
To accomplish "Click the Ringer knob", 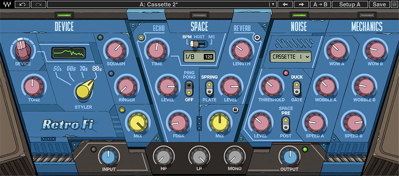I will tap(126, 86).
